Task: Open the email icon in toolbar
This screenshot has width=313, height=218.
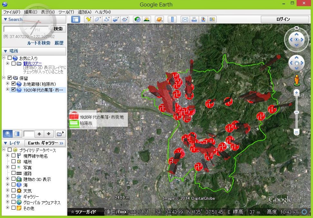Action: click(185, 19)
